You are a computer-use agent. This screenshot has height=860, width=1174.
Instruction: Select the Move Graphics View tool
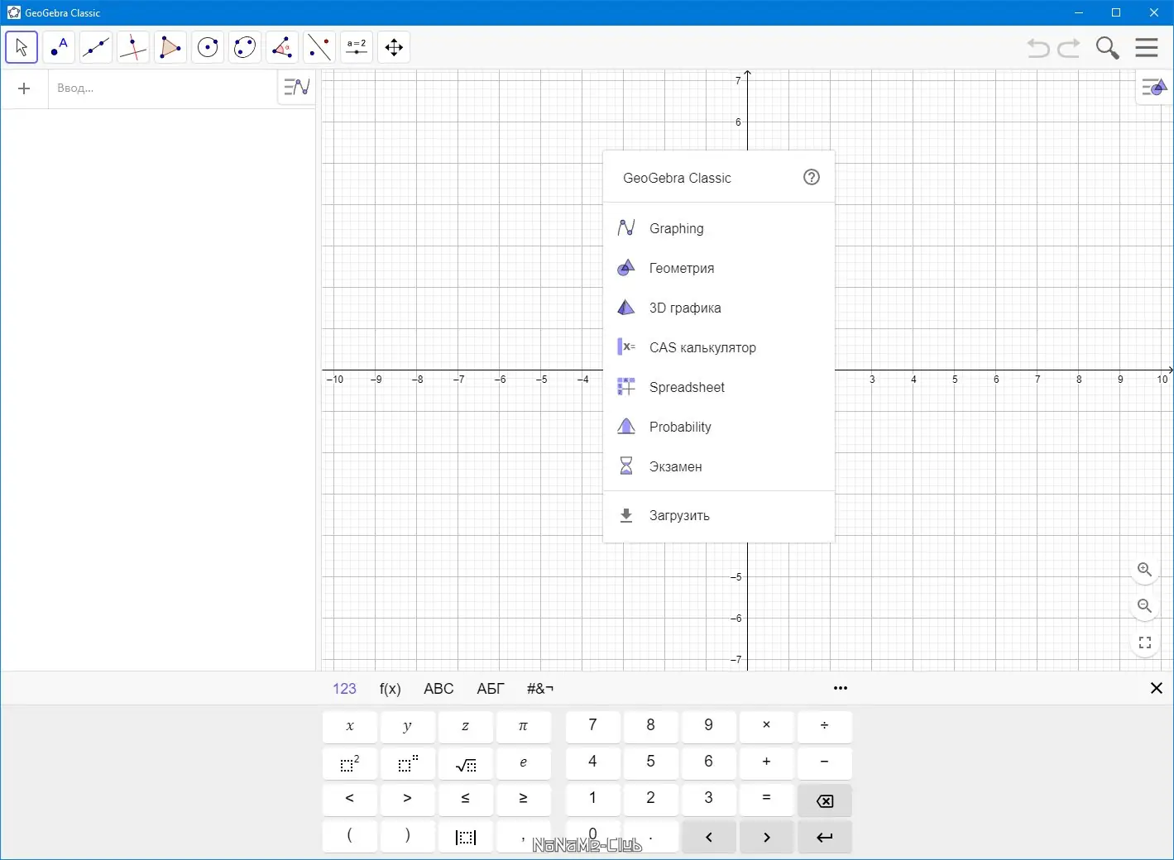(394, 47)
